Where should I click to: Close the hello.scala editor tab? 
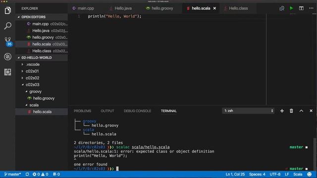(214, 8)
